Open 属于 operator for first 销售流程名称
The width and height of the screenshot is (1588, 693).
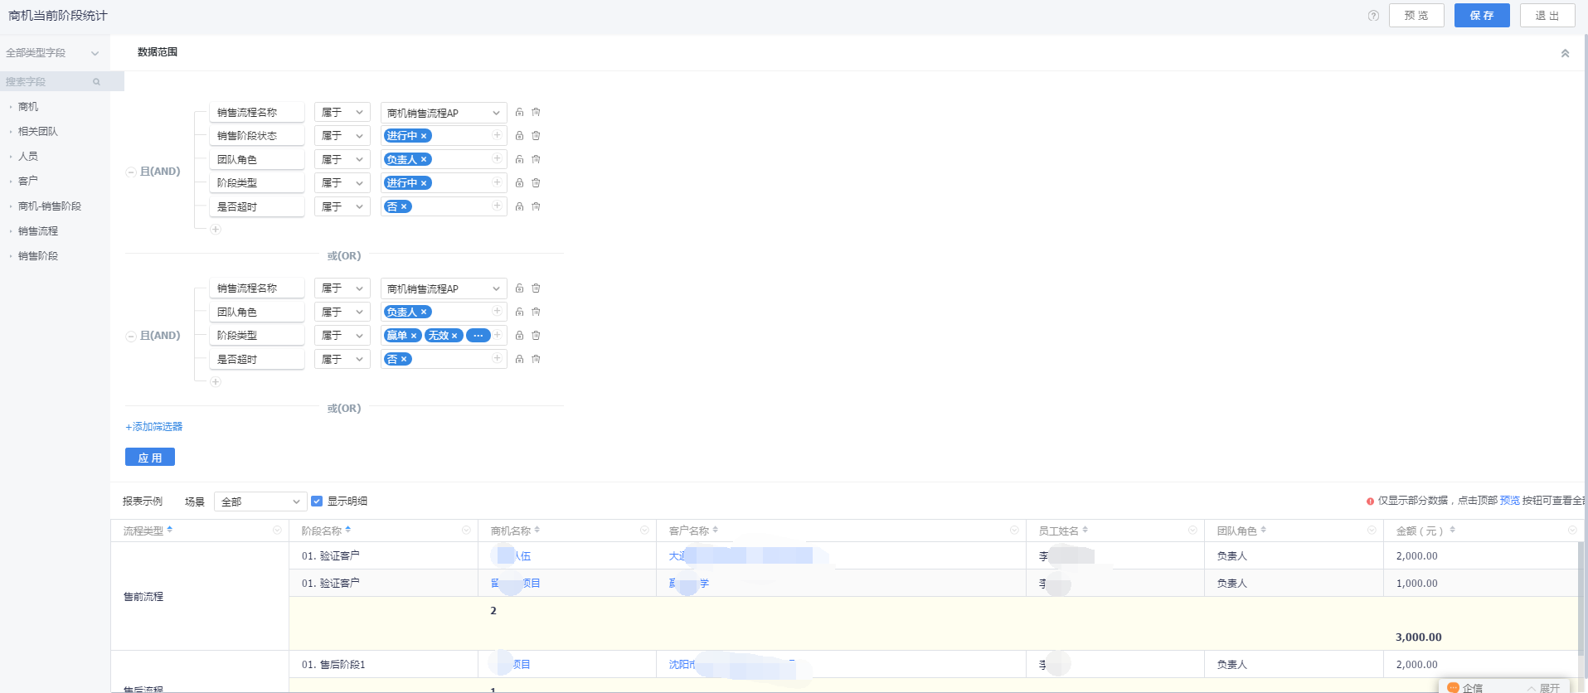(x=342, y=112)
